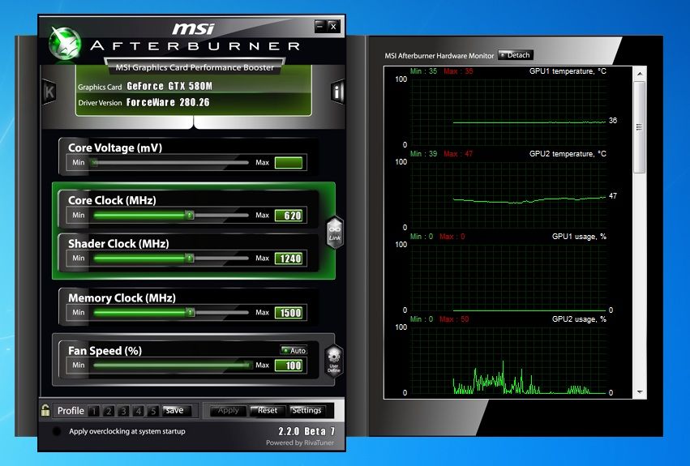Click the ForceWare 280.26 driver version text
The width and height of the screenshot is (690, 466).
(x=168, y=102)
